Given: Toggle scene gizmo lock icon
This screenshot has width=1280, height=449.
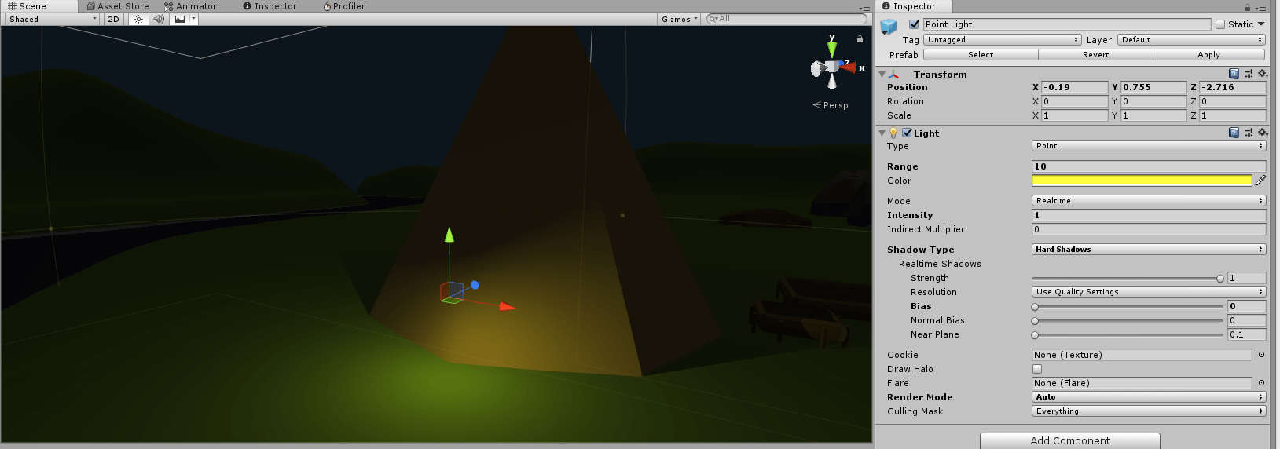Looking at the screenshot, I should 860,38.
